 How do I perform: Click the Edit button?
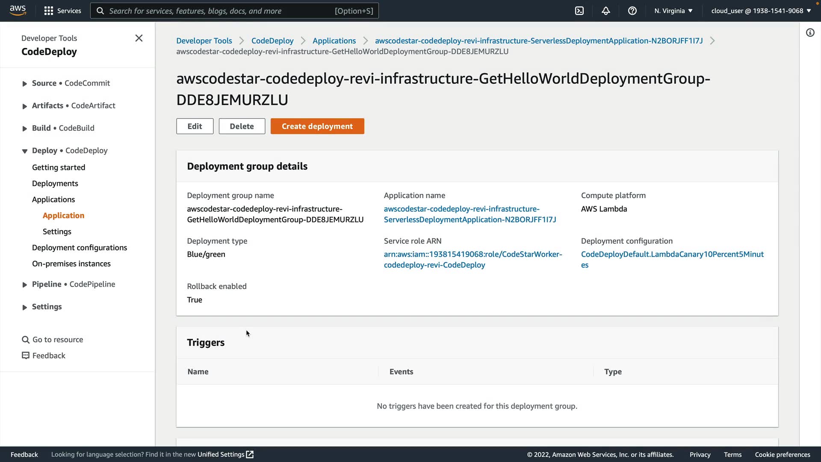point(195,126)
